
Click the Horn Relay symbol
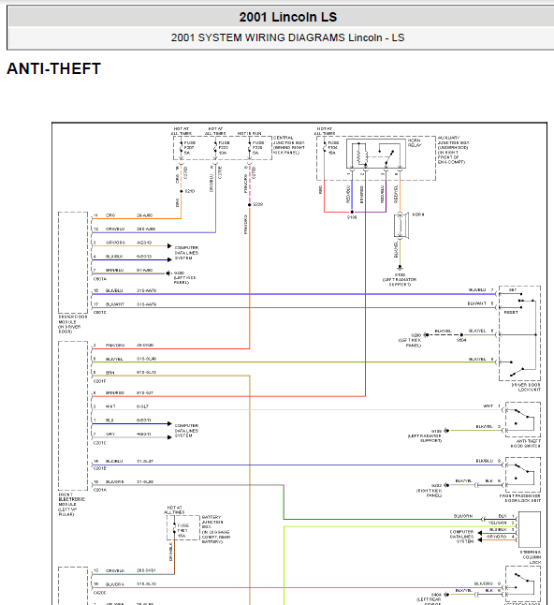tap(376, 154)
